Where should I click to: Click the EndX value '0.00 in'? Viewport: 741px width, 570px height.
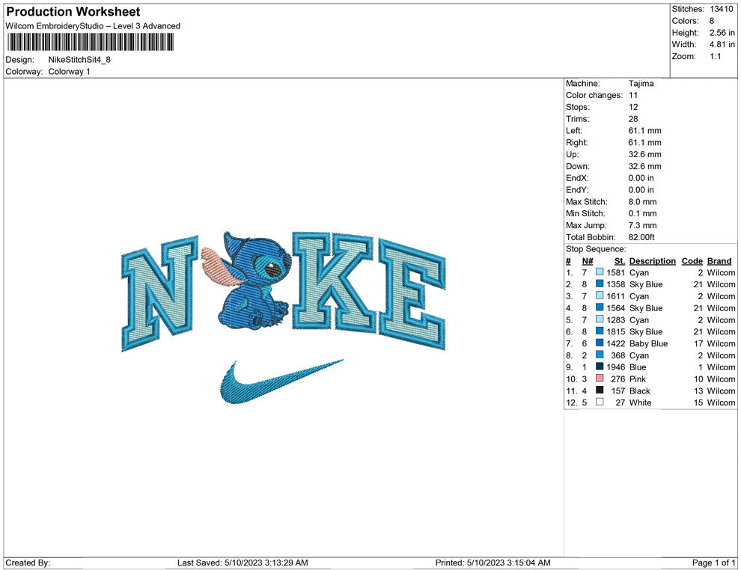click(x=641, y=177)
